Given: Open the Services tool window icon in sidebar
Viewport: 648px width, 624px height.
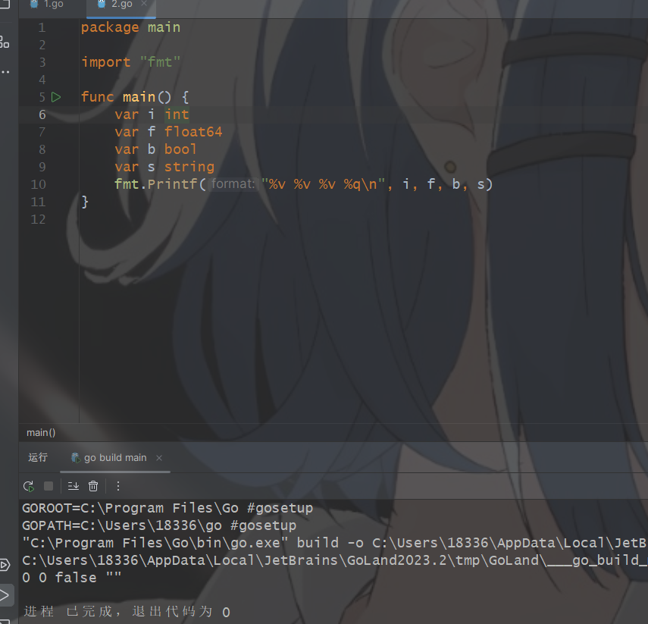Looking at the screenshot, I should (5, 565).
